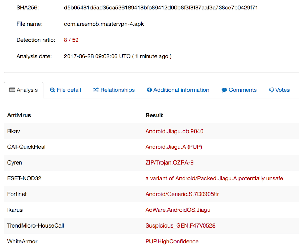Viewport: 299px width, 249px height.
Task: Click the Android.Jiagu.A (PUP) result
Action: (174, 147)
